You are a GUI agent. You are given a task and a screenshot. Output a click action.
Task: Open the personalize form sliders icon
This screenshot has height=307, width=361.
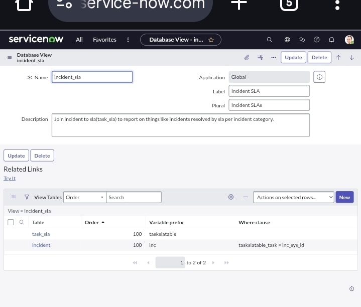[260, 57]
